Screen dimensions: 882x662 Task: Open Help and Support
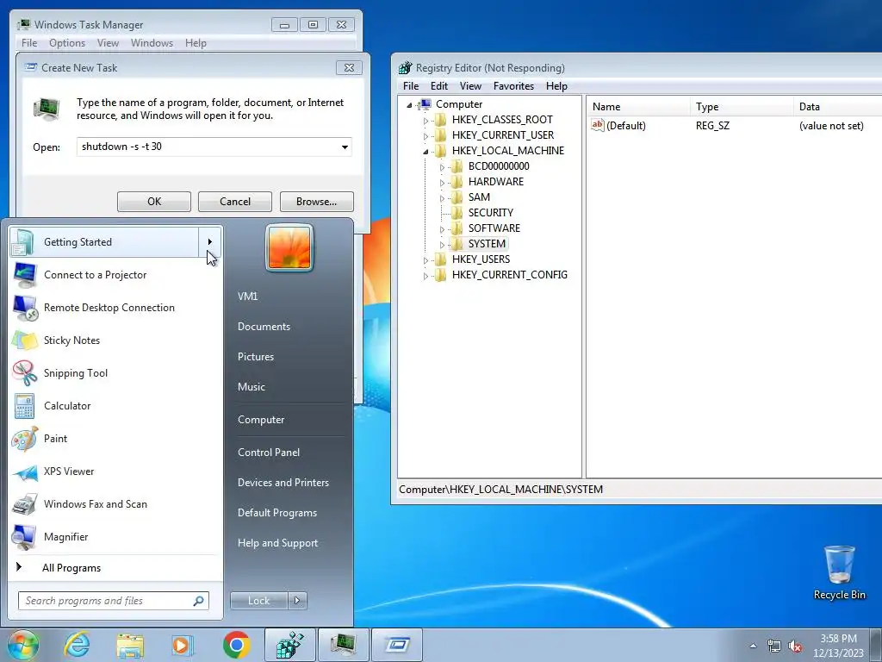coord(277,543)
